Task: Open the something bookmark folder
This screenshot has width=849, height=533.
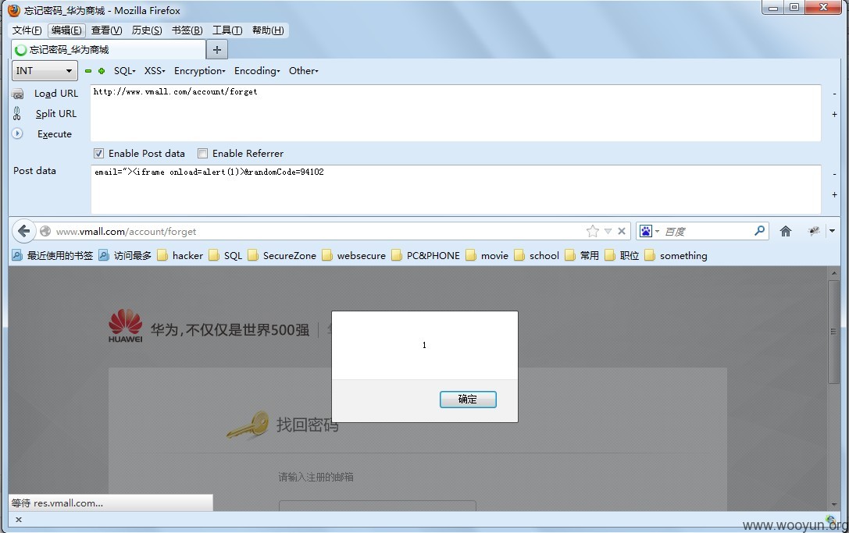Action: point(676,255)
